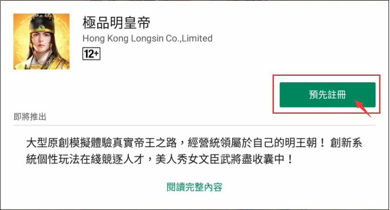
Task: Click the phrase 大型原創模擬體驗真實帝王之路
Action: click(101, 143)
